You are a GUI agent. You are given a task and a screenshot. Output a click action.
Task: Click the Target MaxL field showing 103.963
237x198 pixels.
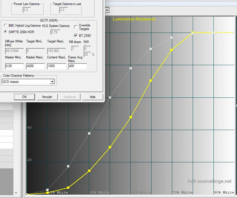[57, 51]
